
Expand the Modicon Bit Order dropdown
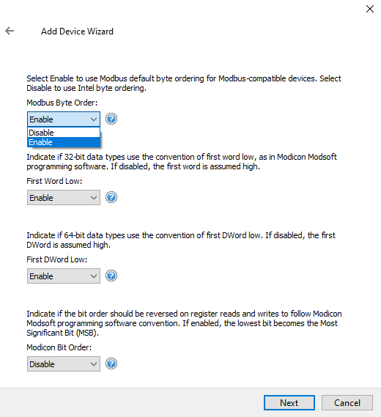[x=64, y=364]
